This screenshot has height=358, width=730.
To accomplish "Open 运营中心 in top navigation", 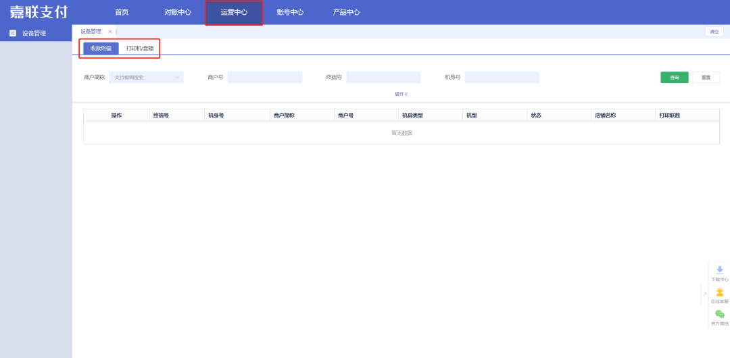I will point(234,13).
